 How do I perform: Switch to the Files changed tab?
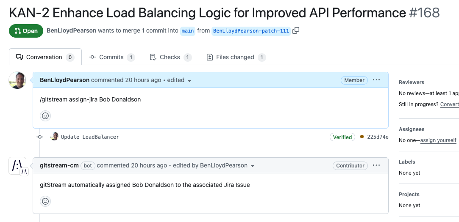pos(236,57)
